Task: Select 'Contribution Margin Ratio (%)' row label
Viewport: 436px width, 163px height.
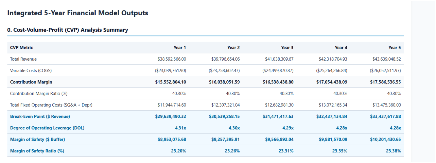Action: tap(39, 94)
